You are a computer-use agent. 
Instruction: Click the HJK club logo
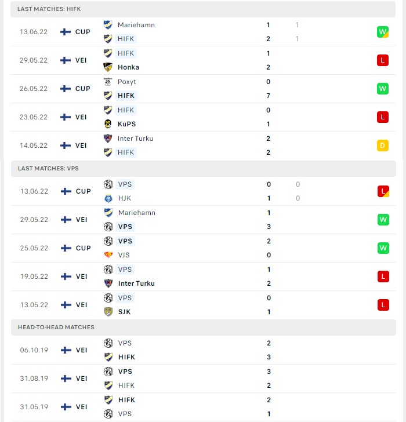[108, 198]
